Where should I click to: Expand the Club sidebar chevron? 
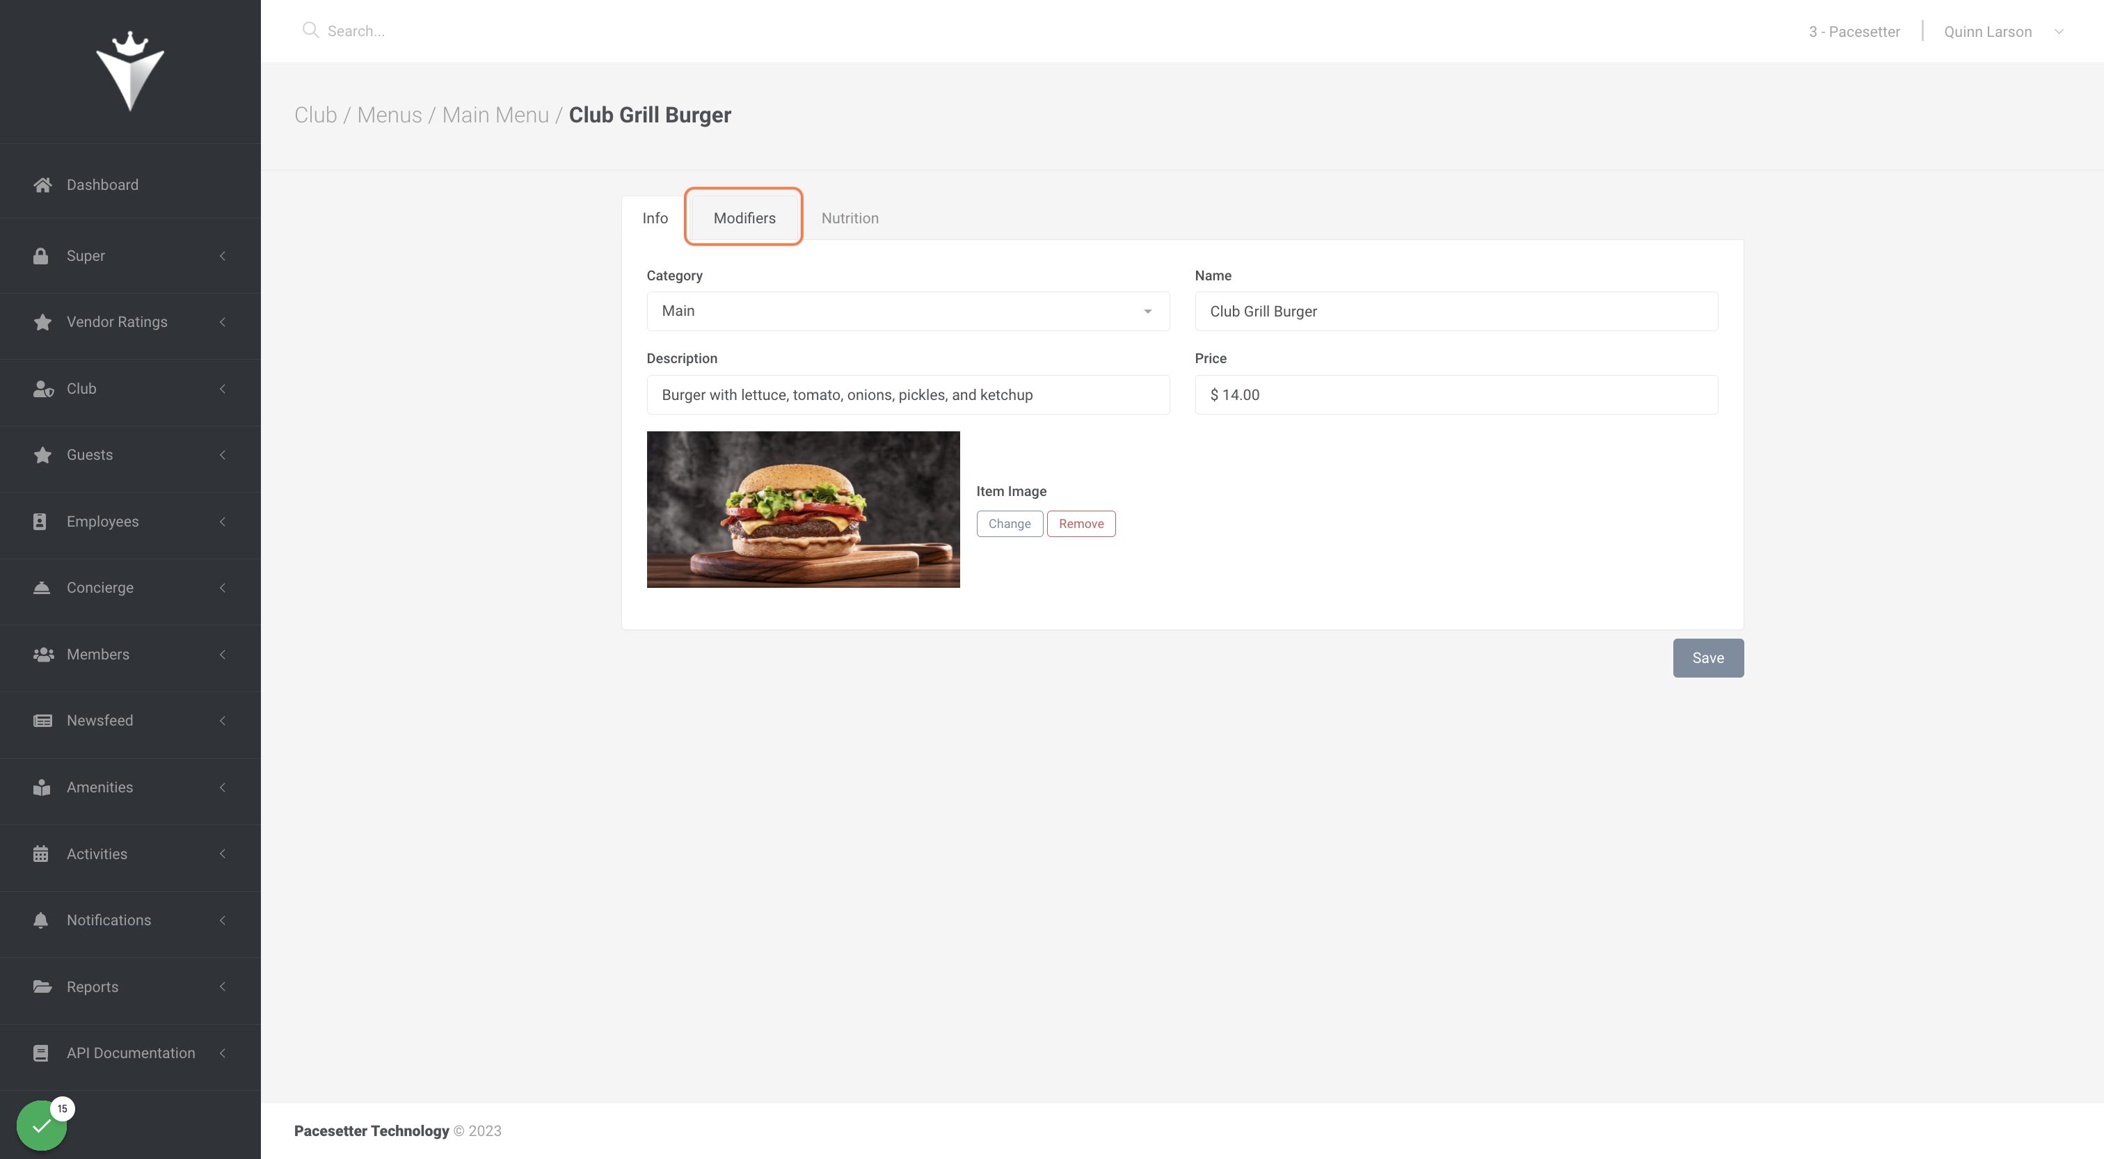click(222, 389)
